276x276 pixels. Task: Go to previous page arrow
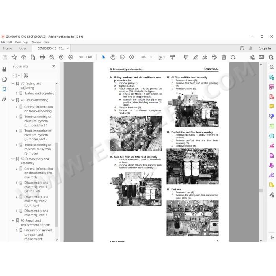pos(61,57)
